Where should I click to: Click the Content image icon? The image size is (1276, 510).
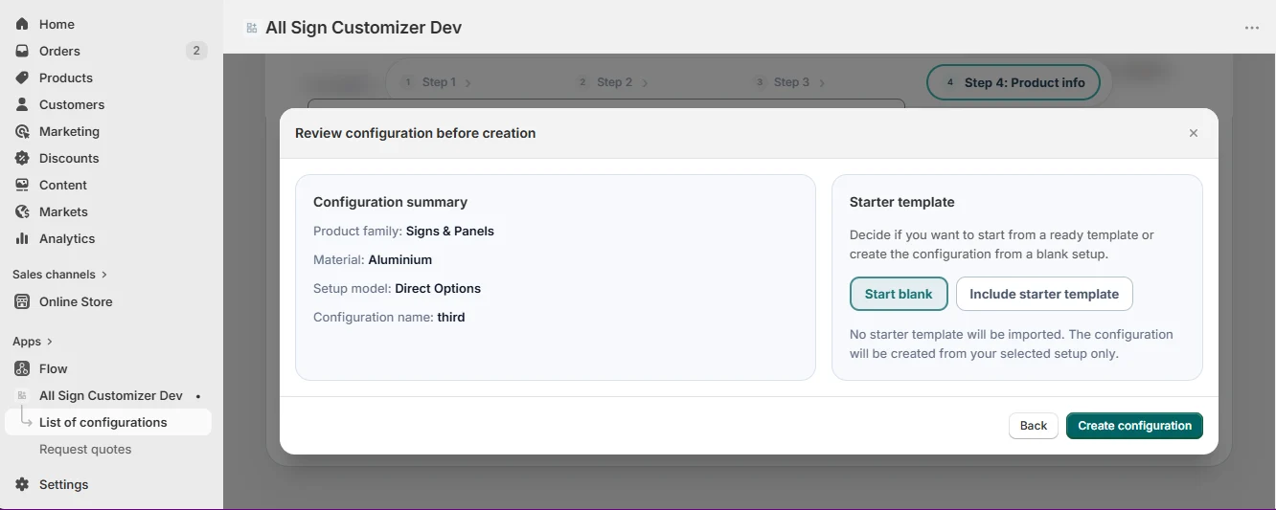22,185
